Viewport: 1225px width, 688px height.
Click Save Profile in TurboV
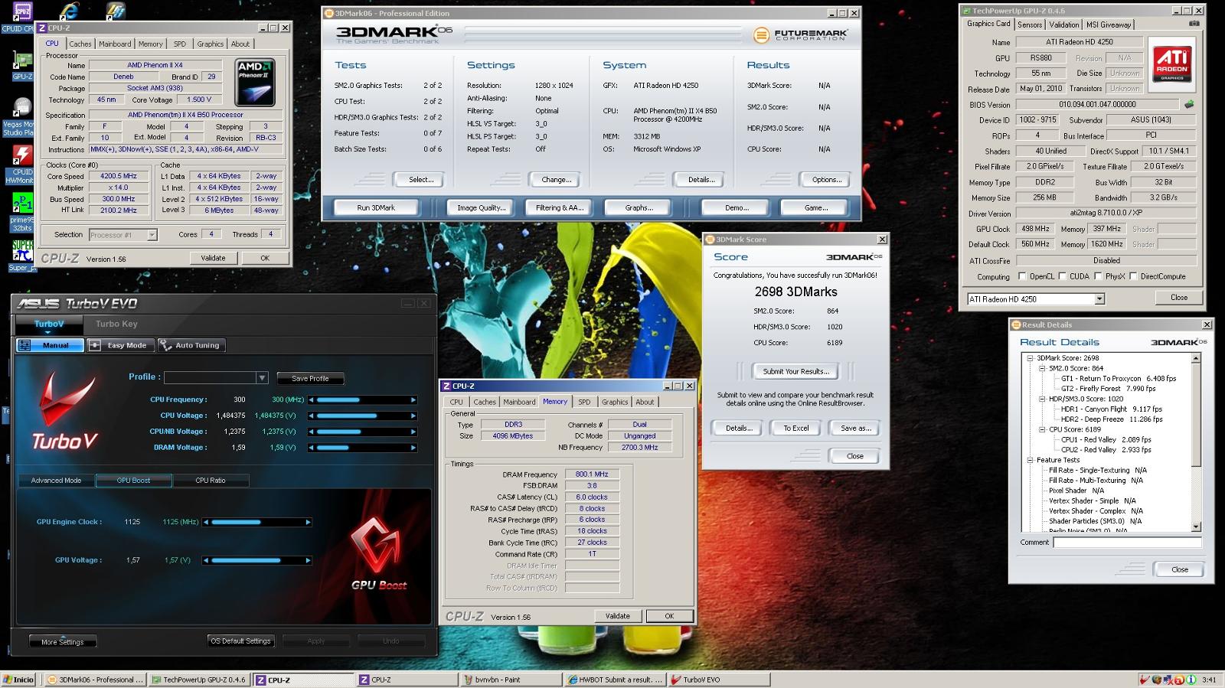point(310,378)
